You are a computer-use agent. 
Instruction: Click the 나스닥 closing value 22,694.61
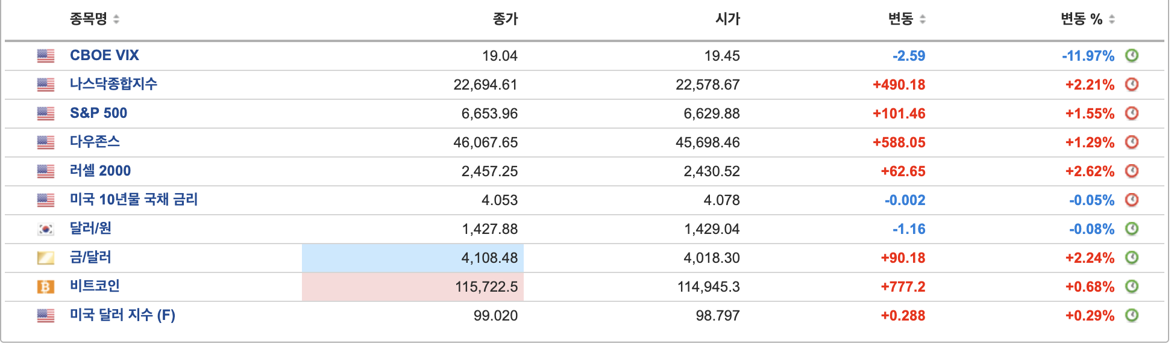(x=486, y=85)
